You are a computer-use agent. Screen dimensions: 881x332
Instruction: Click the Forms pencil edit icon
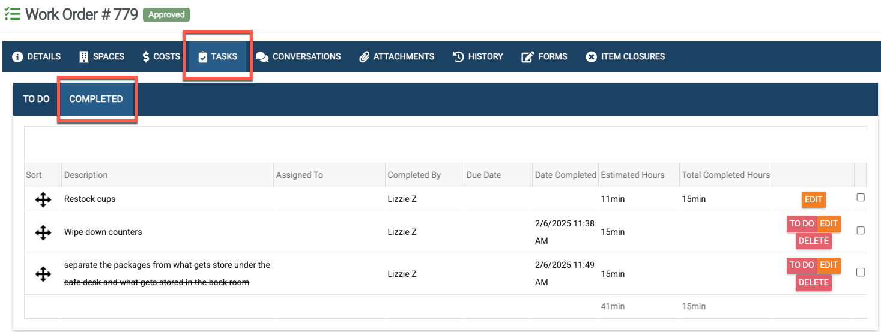pos(527,57)
